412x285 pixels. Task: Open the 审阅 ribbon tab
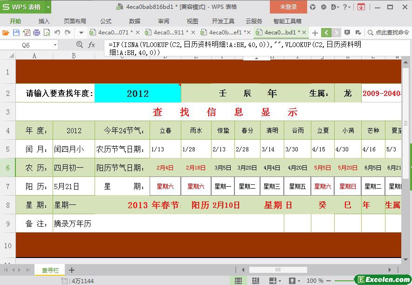click(x=164, y=21)
